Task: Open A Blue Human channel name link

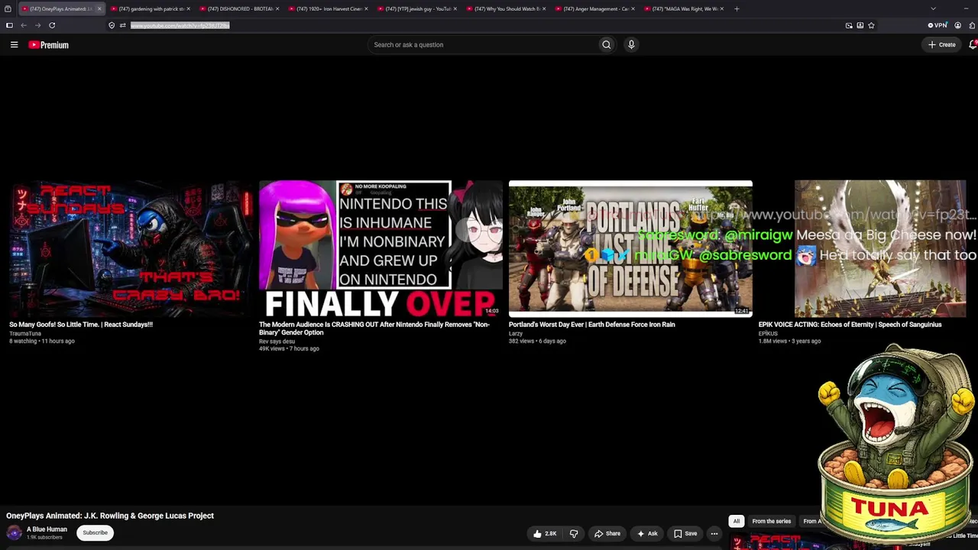Action: tap(47, 529)
